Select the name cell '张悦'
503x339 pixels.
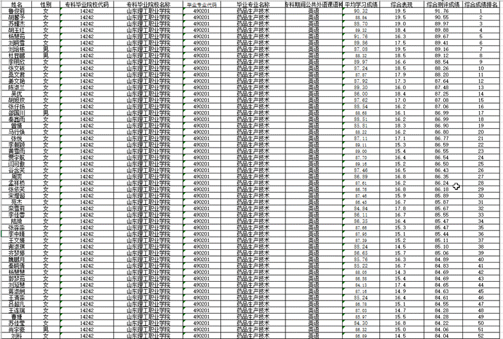(x=17, y=138)
